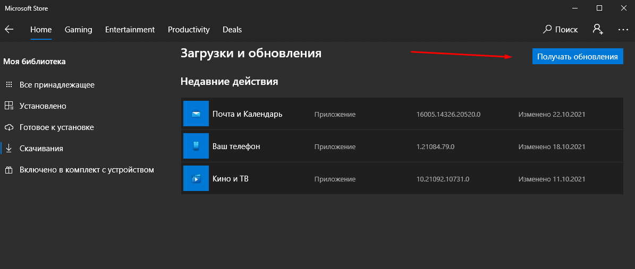This screenshot has height=269, width=635.
Task: Open Скачивания in the sidebar
Action: [x=41, y=149]
